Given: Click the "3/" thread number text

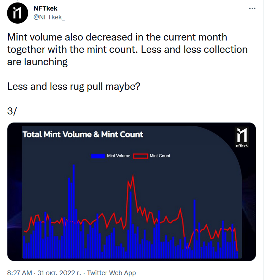Looking at the screenshot, I should 12,111.
